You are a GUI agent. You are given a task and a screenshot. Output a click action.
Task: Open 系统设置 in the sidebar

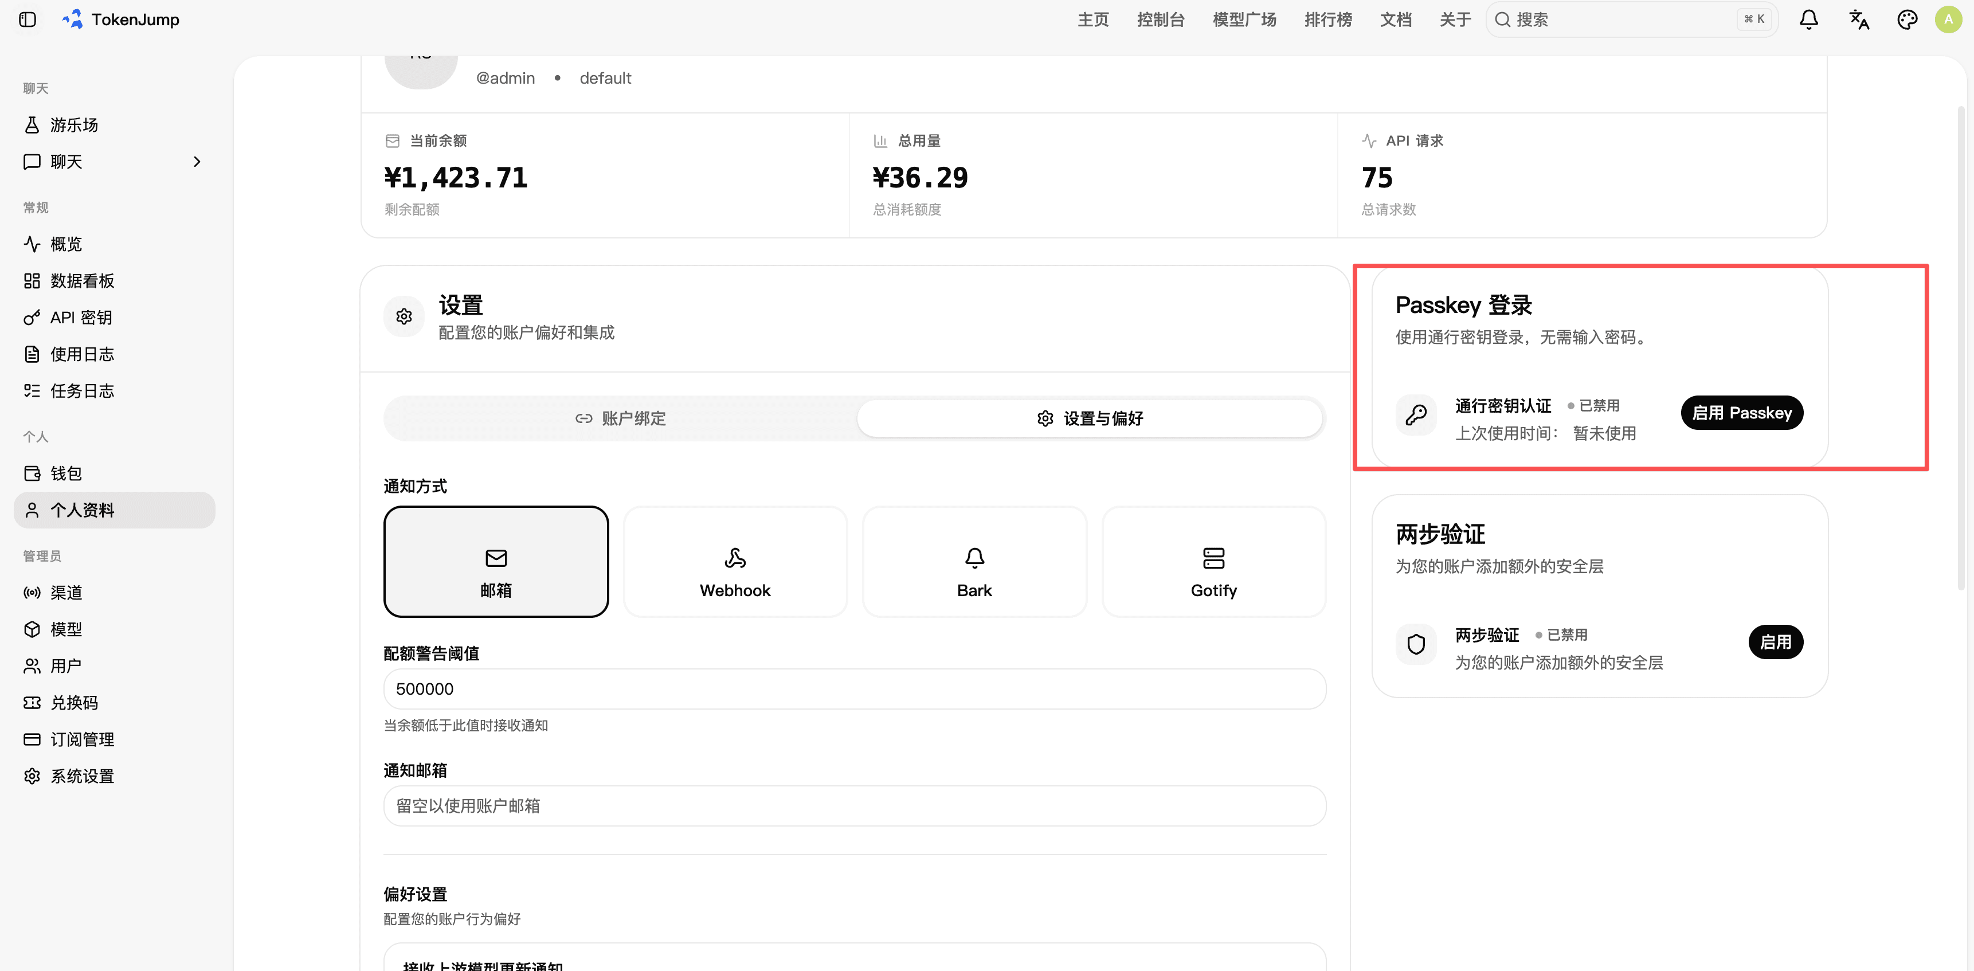pyautogui.click(x=115, y=776)
